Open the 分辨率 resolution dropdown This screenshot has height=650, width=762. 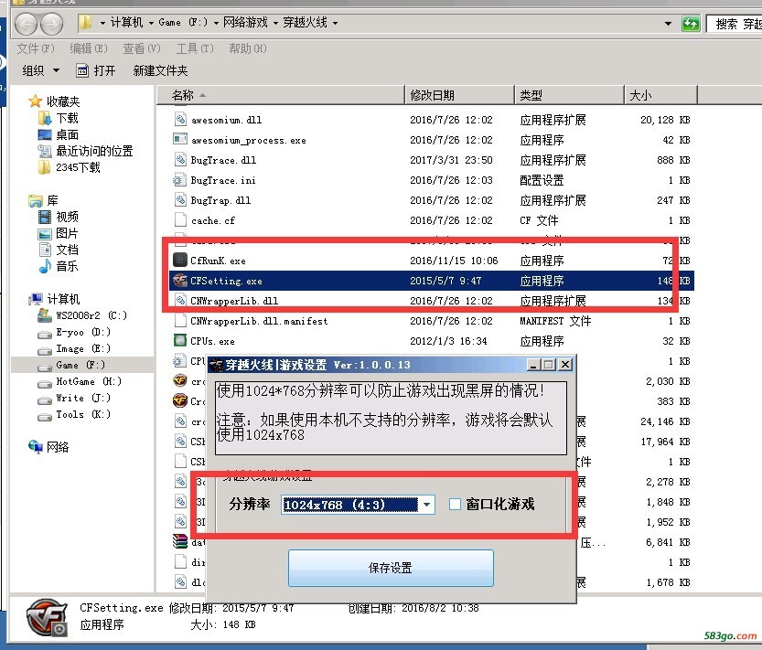pos(426,505)
